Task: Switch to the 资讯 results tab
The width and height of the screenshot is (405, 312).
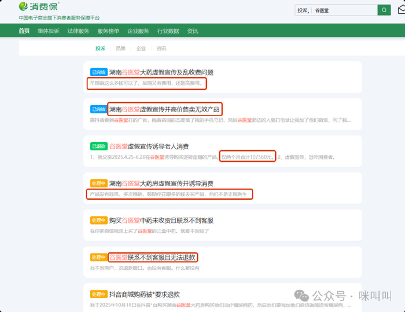Action: 161,49
